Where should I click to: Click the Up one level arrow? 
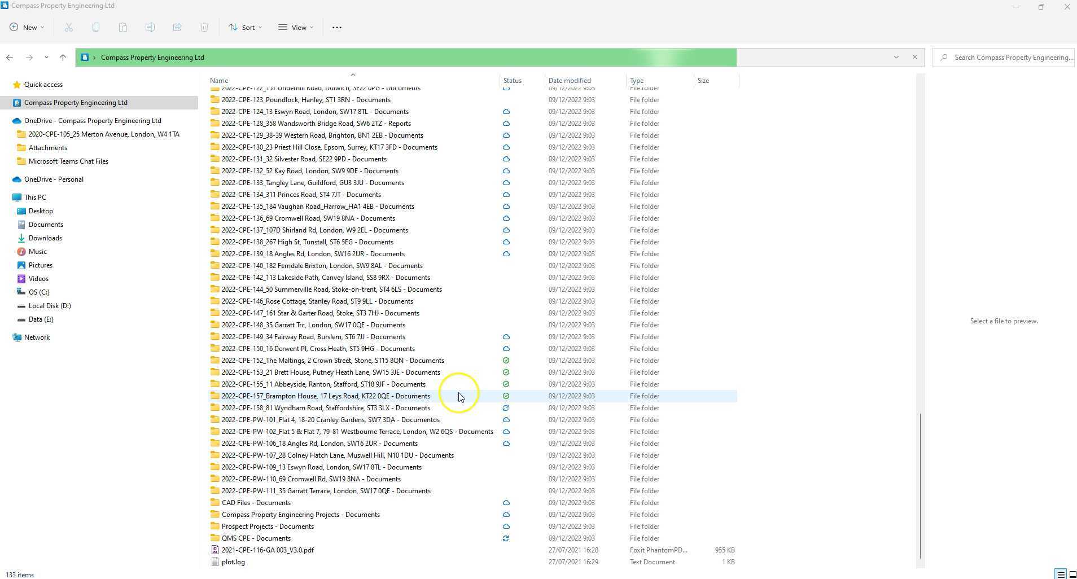(63, 57)
